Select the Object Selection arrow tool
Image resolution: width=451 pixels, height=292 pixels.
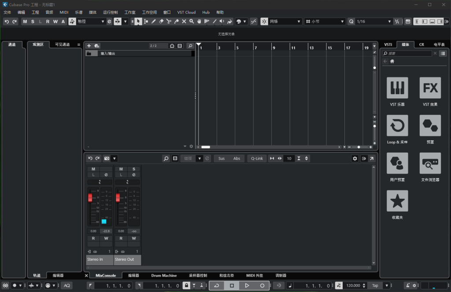(x=138, y=22)
